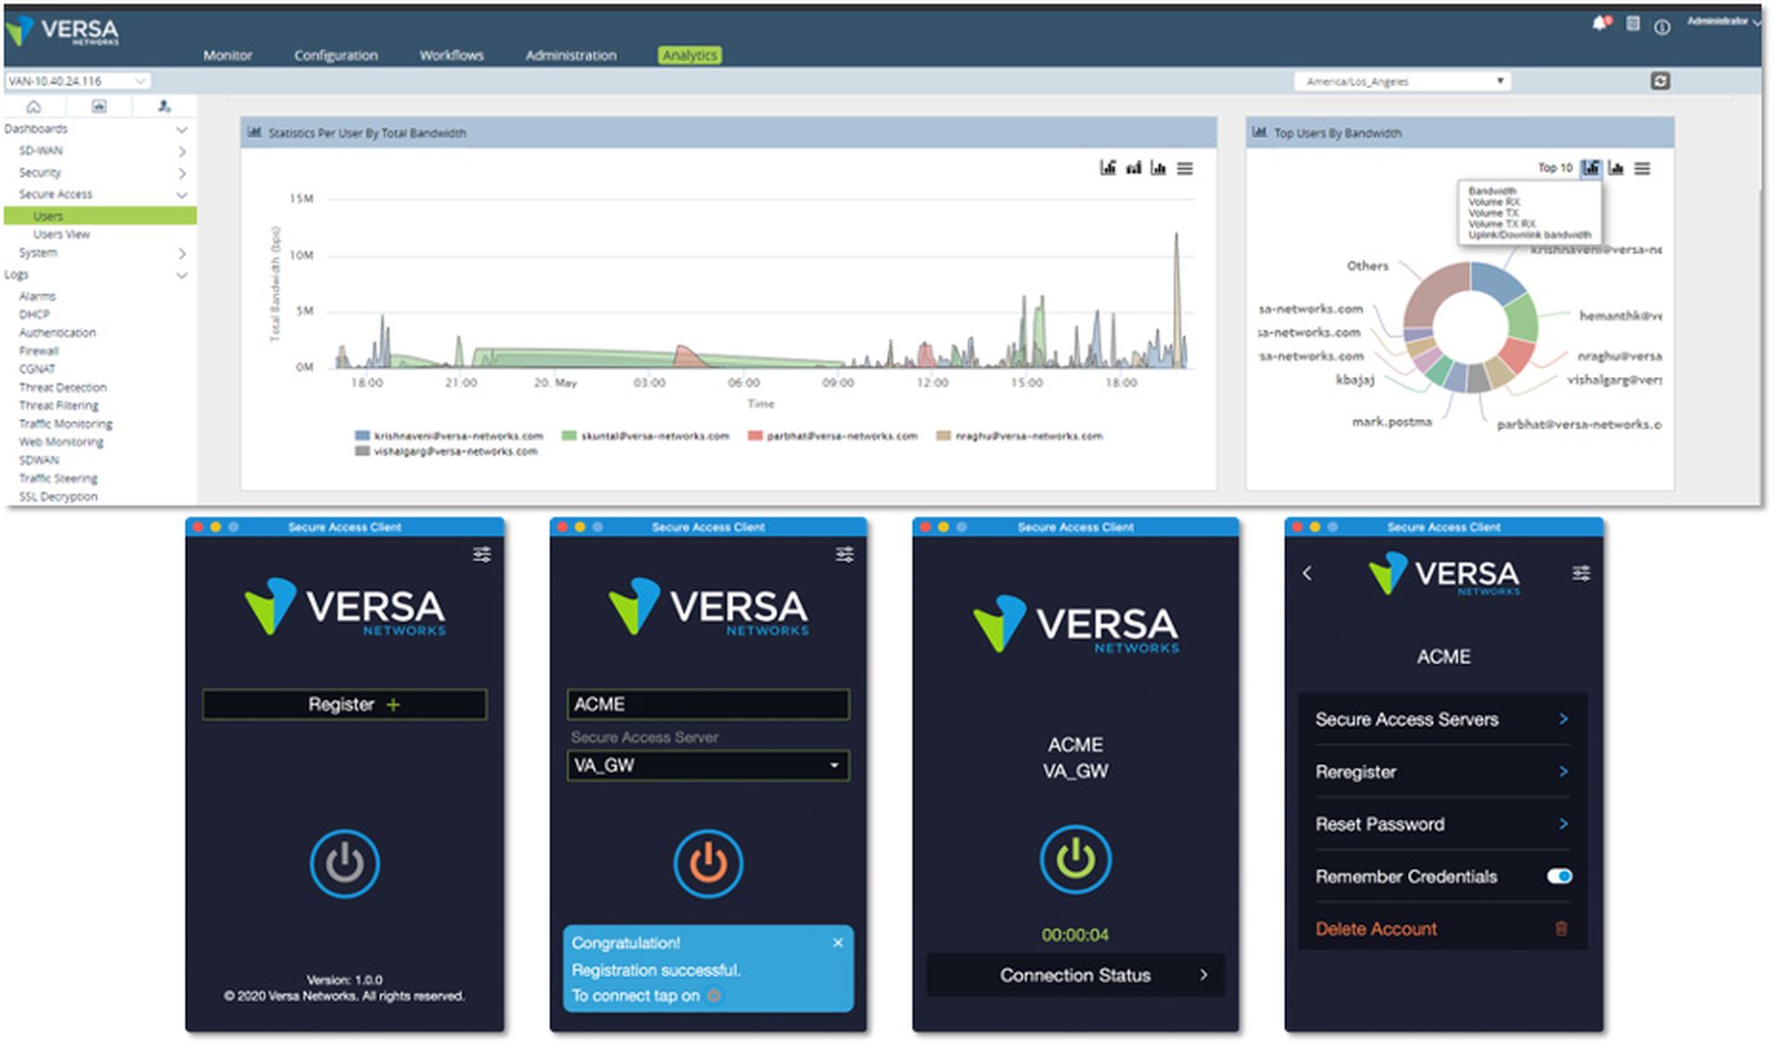Image resolution: width=1775 pixels, height=1047 pixels.
Task: Click the Register plus button
Action: coord(345,704)
